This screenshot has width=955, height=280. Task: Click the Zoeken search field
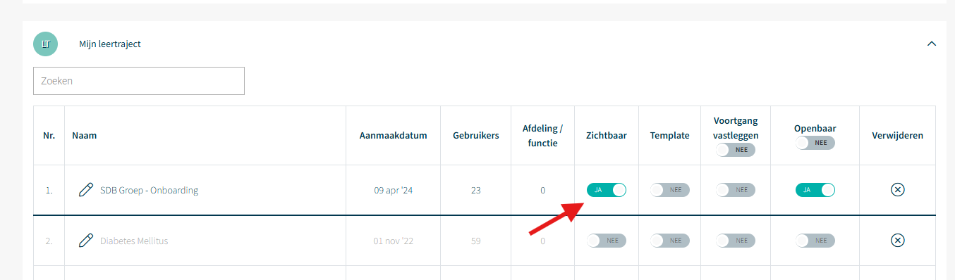coord(139,81)
